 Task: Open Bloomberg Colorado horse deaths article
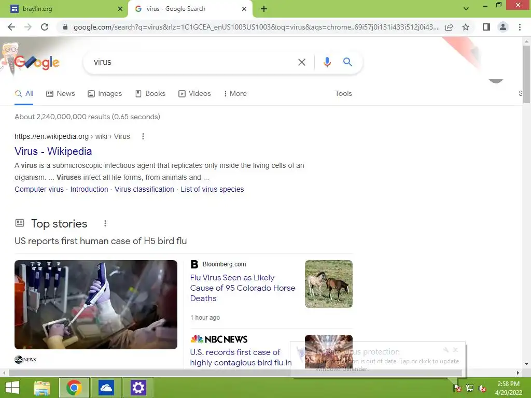tap(243, 288)
